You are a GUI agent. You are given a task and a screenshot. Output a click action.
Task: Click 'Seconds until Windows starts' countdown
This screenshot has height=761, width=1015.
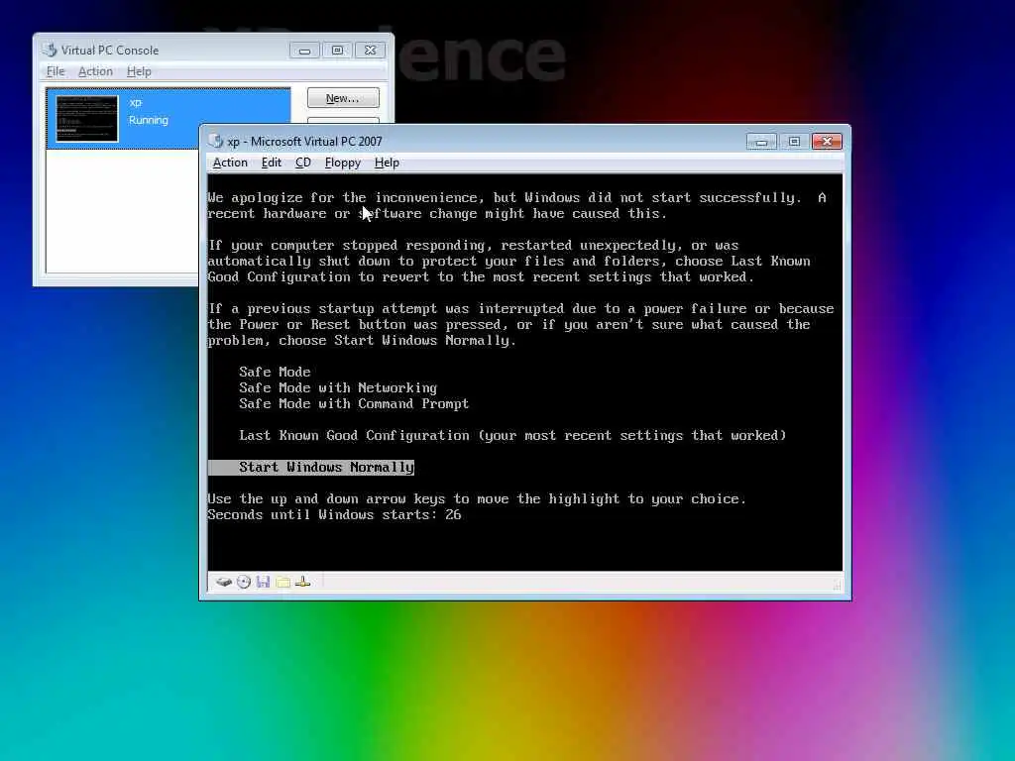(334, 515)
